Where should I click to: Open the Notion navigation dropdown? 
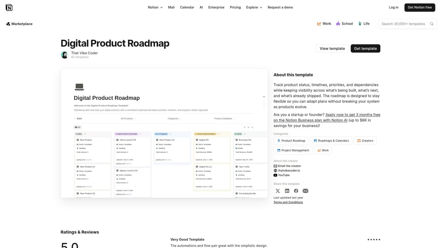coord(154,7)
